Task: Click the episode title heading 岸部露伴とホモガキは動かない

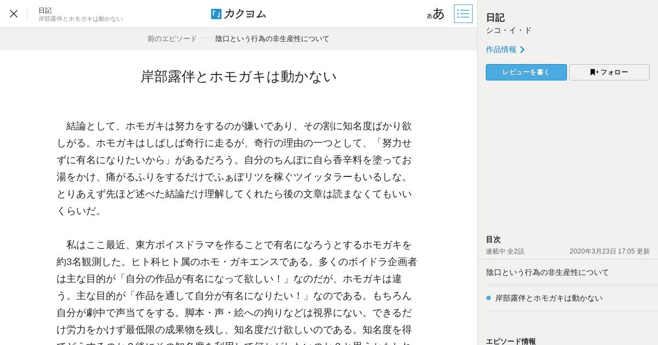Action: click(x=239, y=77)
